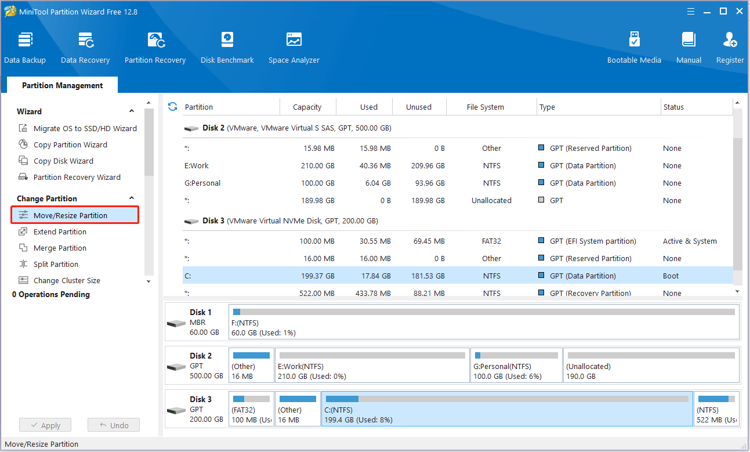Screen dimensions: 750x452
Task: Click the Disk 2 drive icon in the disk map
Action: 176,367
